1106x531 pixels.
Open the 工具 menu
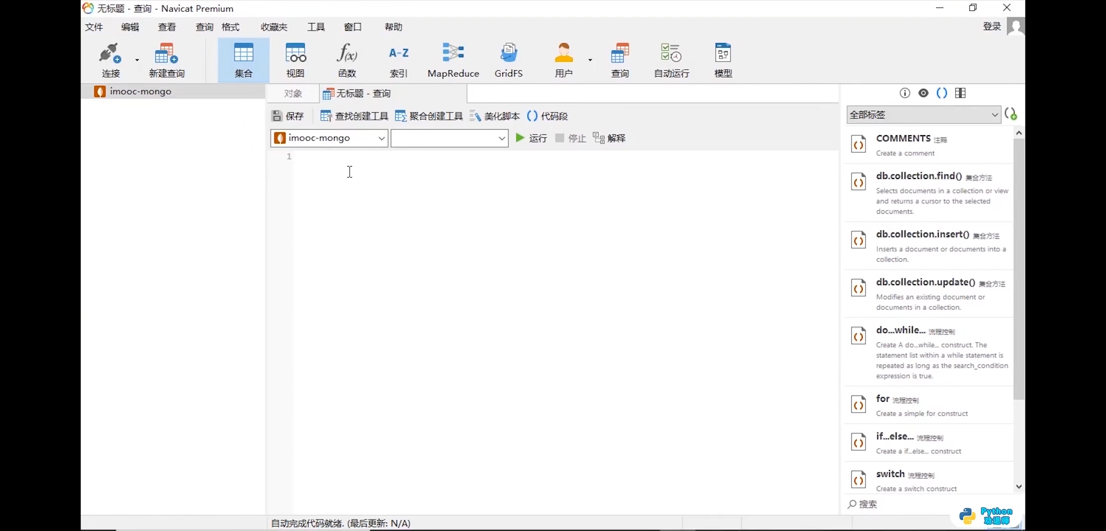(316, 27)
